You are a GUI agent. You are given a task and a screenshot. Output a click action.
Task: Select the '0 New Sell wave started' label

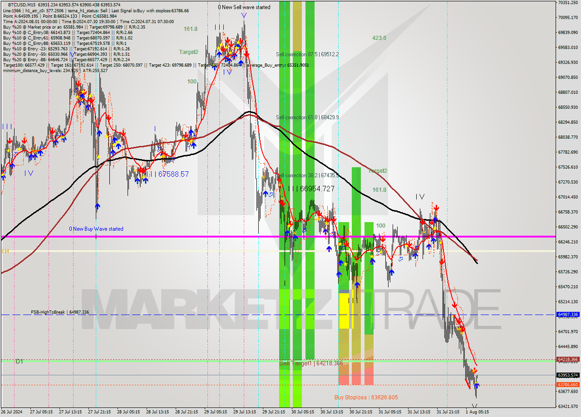pos(244,7)
